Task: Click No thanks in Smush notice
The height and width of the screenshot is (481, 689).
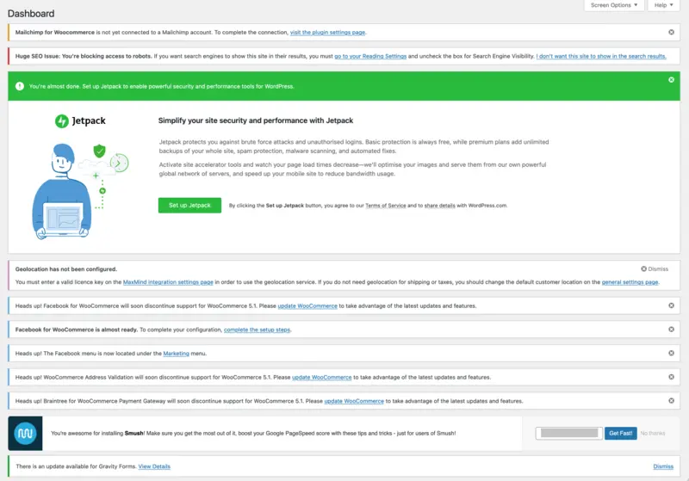Action: (x=653, y=433)
